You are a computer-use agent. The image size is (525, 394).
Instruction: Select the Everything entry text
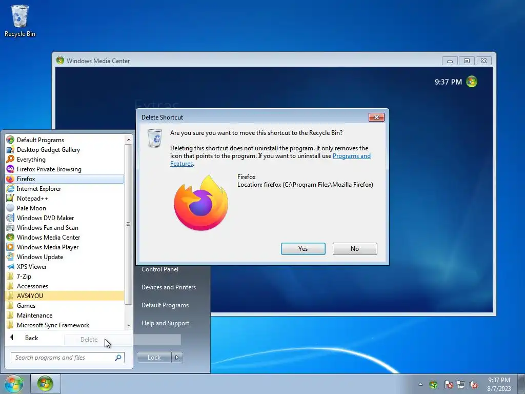point(31,160)
